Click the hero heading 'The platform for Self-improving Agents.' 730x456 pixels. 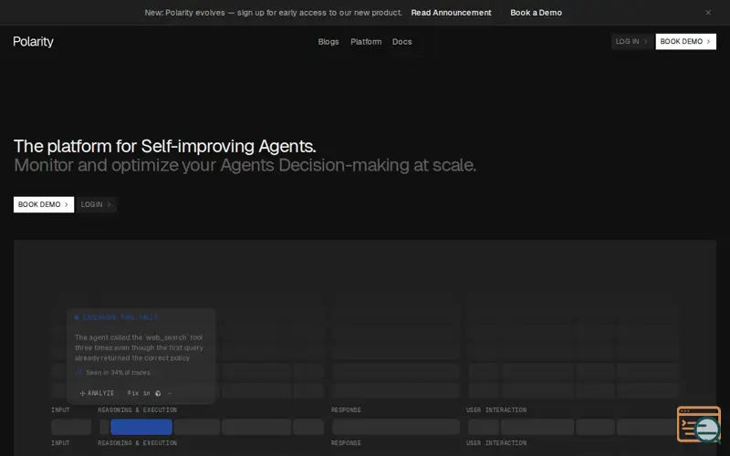(165, 146)
